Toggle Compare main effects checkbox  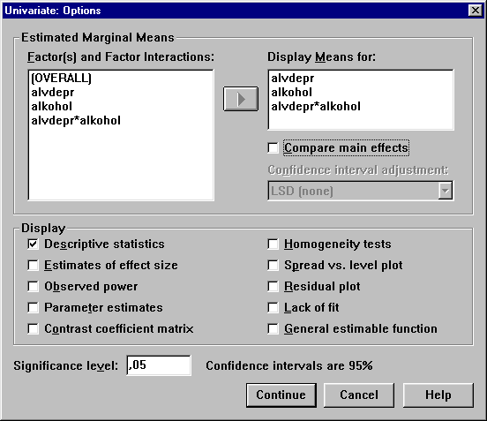273,147
